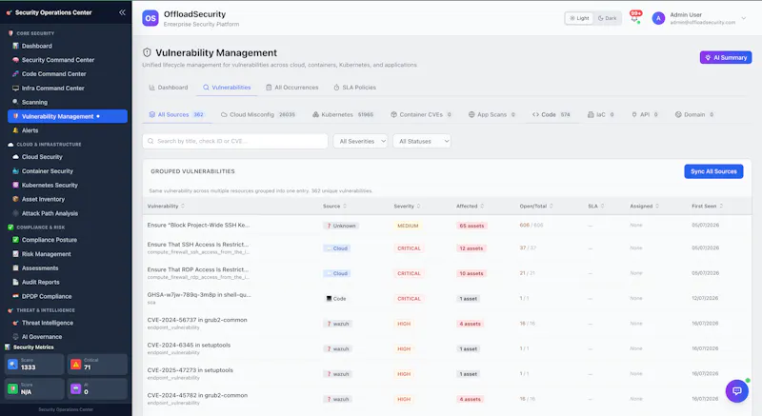
Task: Switch to Dark theme
Action: click(607, 18)
